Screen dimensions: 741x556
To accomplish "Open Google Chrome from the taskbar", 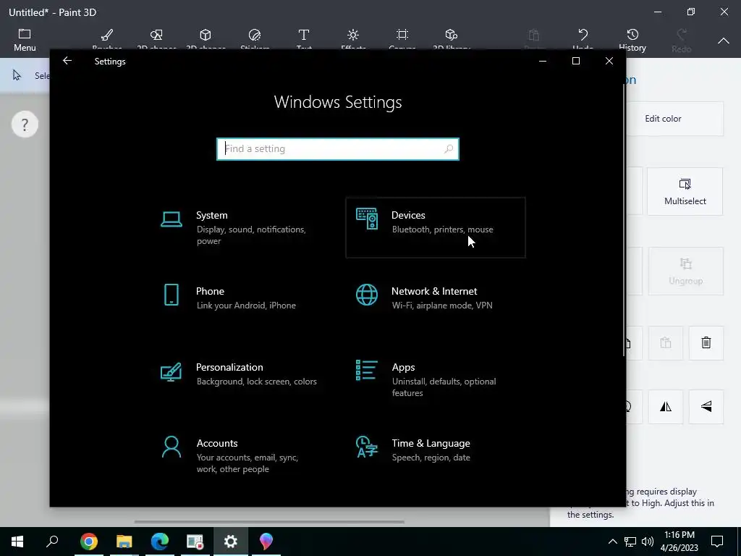I will point(88,542).
